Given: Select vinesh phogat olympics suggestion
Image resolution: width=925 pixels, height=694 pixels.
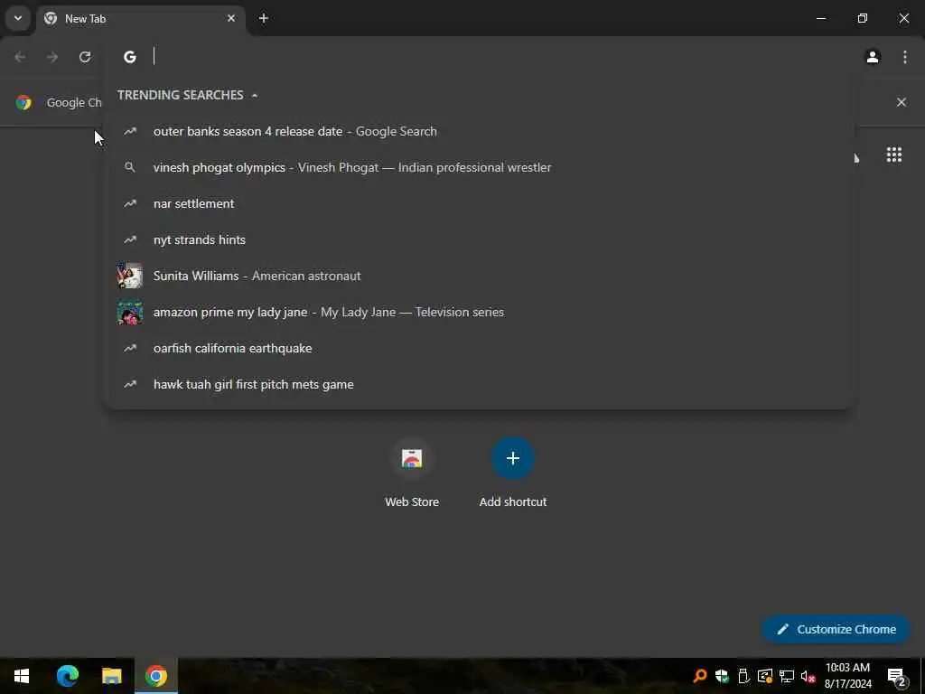Looking at the screenshot, I should 480,167.
